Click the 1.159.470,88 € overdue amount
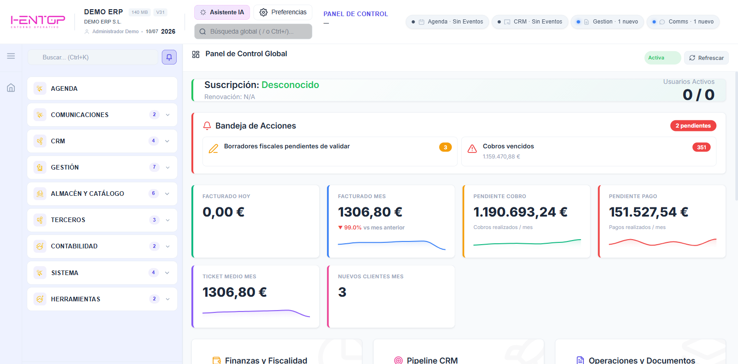Viewport: 738px width, 364px height. coord(501,157)
